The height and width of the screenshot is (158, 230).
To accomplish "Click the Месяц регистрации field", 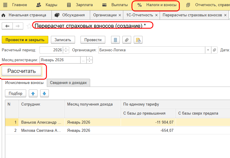I will (60, 60).
